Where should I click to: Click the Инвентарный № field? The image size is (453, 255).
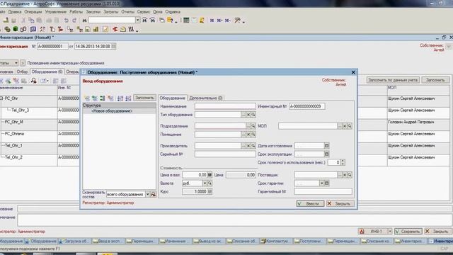306,106
